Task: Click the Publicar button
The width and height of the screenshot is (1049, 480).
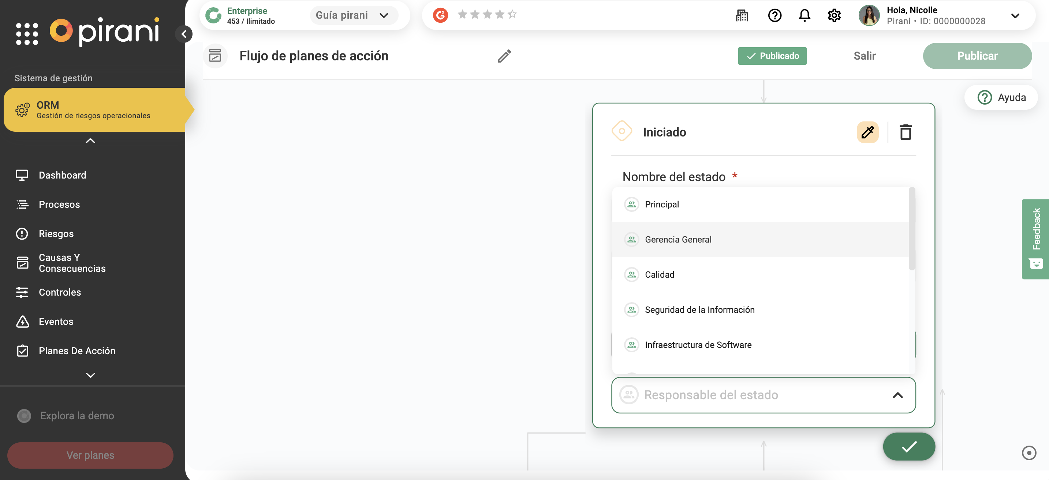Action: coord(977,56)
